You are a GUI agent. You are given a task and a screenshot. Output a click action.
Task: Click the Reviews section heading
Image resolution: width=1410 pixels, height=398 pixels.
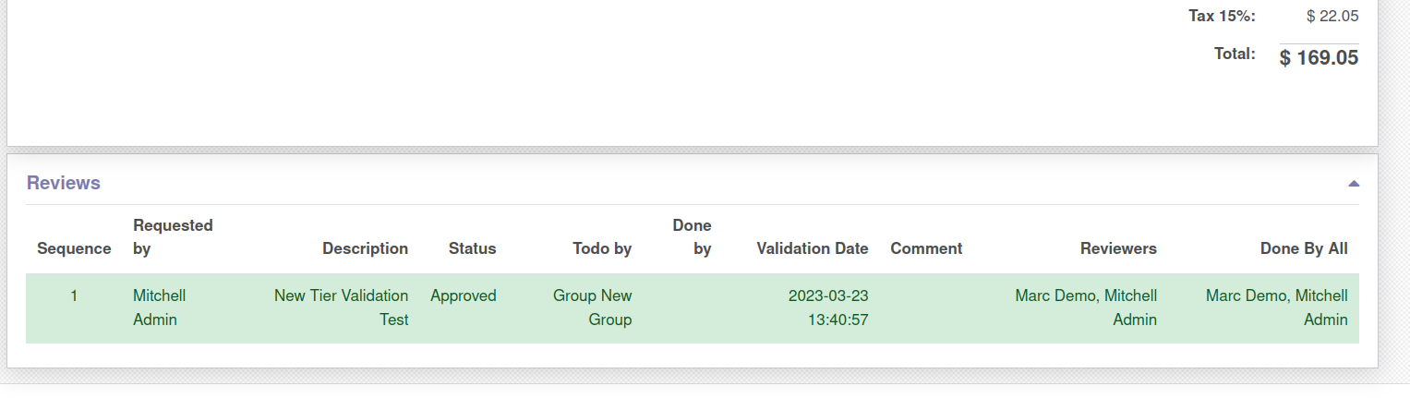(x=64, y=183)
